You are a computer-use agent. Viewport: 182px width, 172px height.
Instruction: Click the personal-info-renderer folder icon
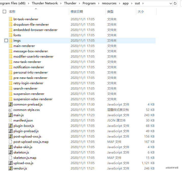click(10, 72)
